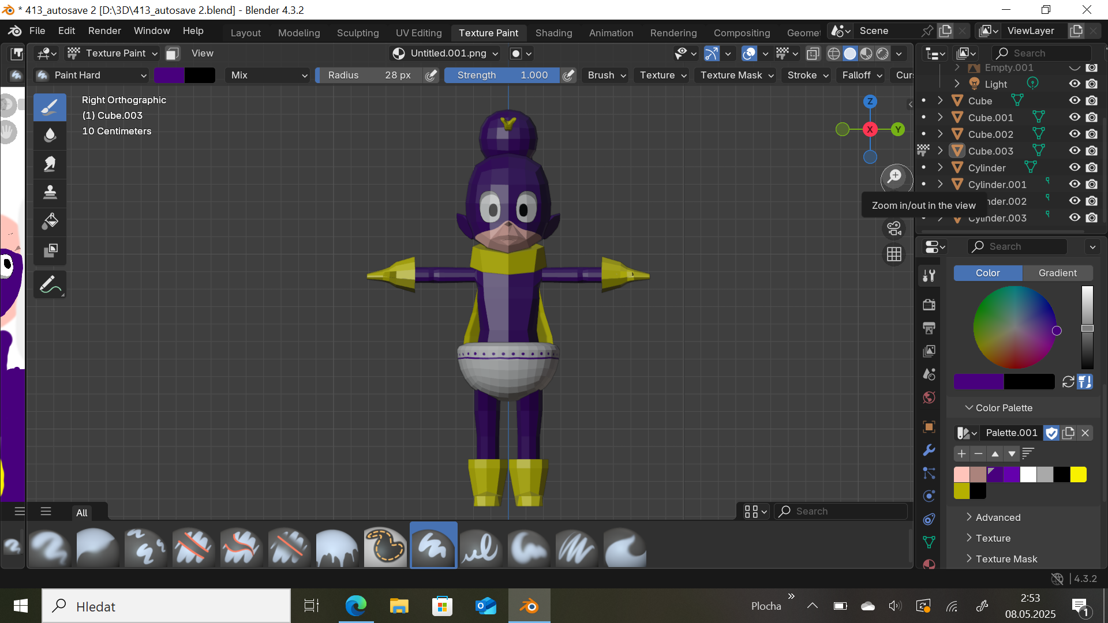Viewport: 1108px width, 623px height.
Task: Select the Annotate tool
Action: tap(50, 284)
